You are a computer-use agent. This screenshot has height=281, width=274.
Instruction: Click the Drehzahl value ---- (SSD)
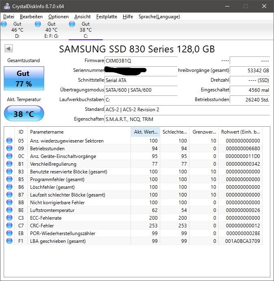point(250,80)
